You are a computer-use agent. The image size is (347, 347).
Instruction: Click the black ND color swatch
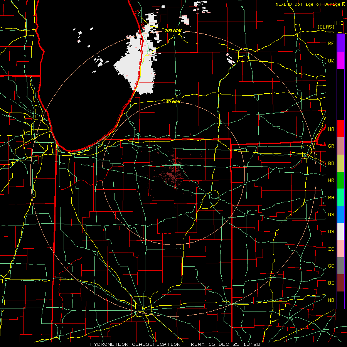coord(340,300)
